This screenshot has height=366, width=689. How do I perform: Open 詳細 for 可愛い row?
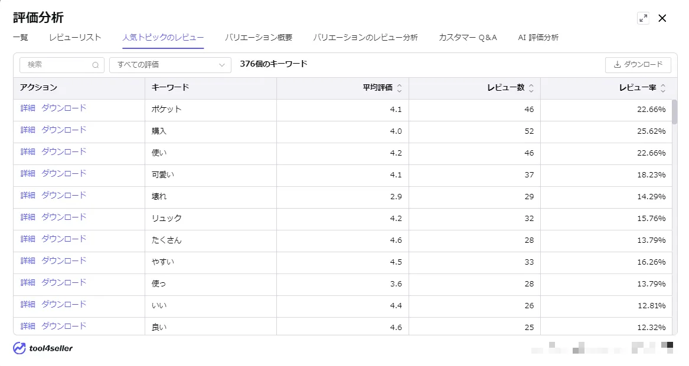click(28, 173)
